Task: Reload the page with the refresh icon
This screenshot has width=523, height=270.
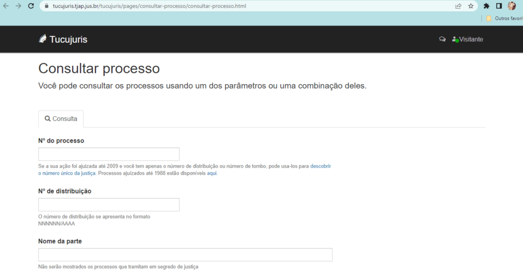Action: tap(31, 6)
